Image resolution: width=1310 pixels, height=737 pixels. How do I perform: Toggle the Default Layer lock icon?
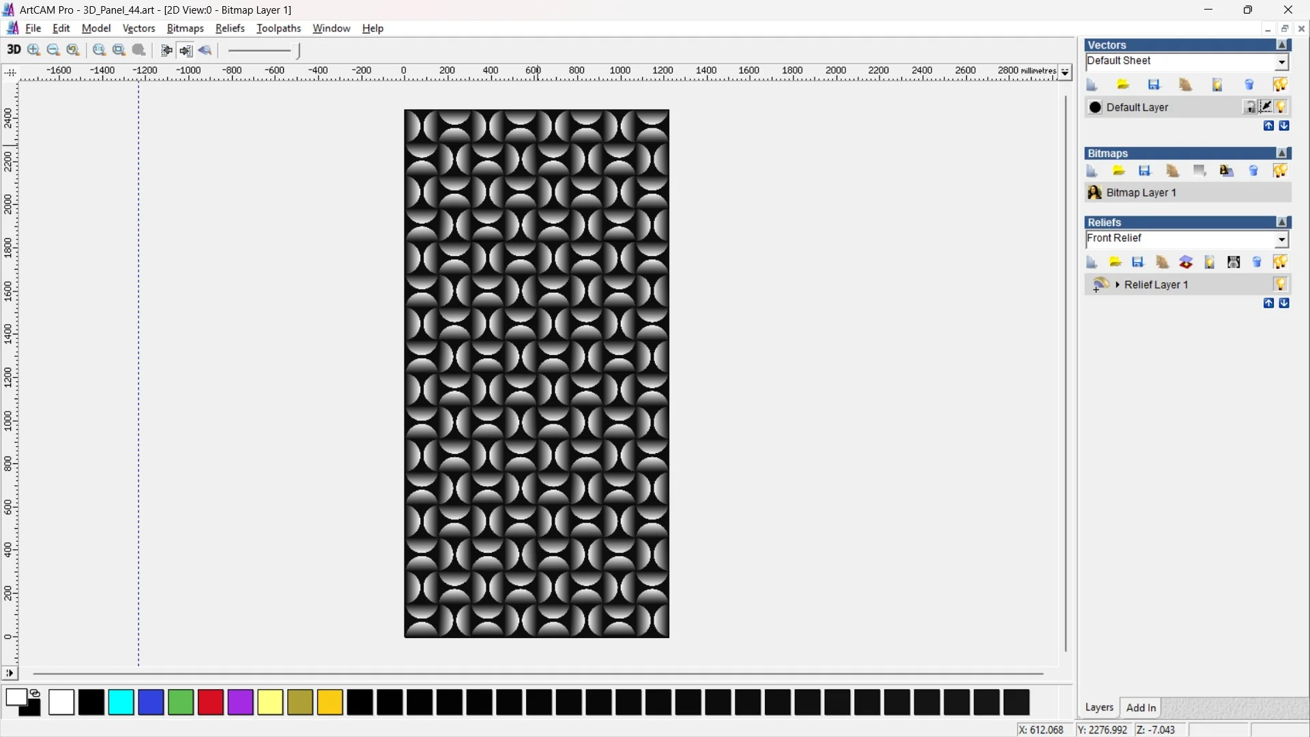point(1249,107)
